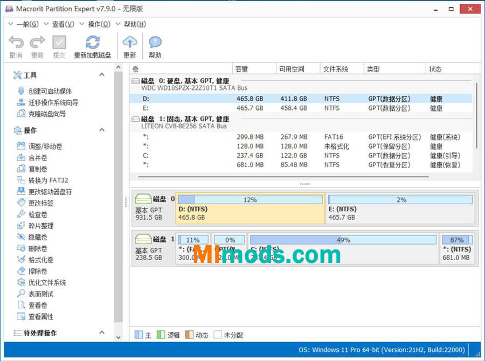This screenshot has width=485, height=361.
Task: Select the E: volume row in list
Action: click(301, 108)
